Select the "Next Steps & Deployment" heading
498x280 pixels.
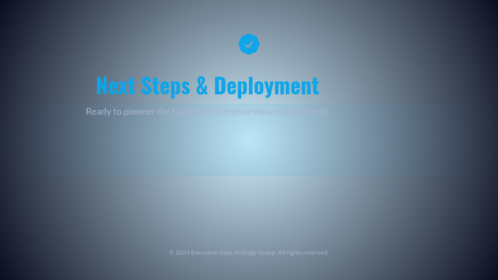pos(208,86)
